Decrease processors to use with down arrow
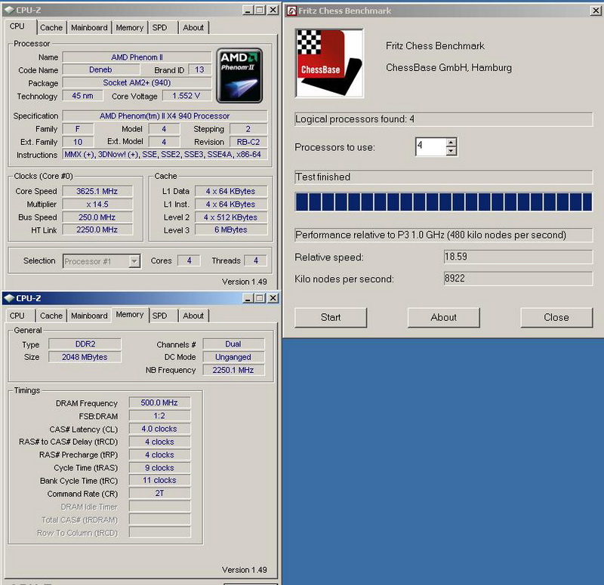 tap(451, 151)
